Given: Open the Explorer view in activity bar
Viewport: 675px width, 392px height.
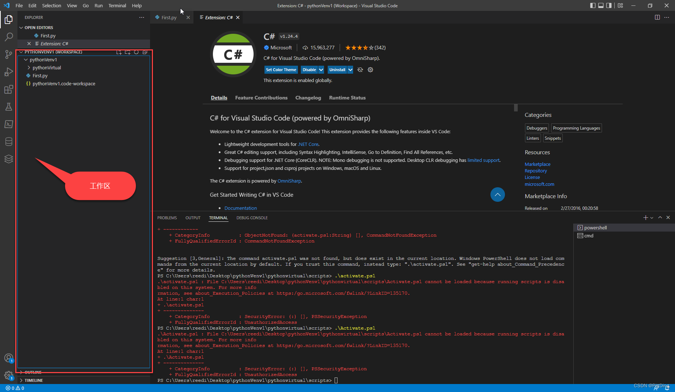Looking at the screenshot, I should coord(9,19).
